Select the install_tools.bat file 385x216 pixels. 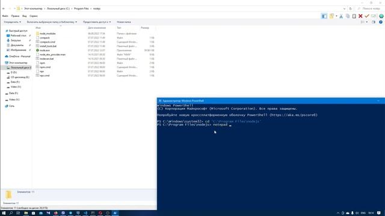(48, 46)
